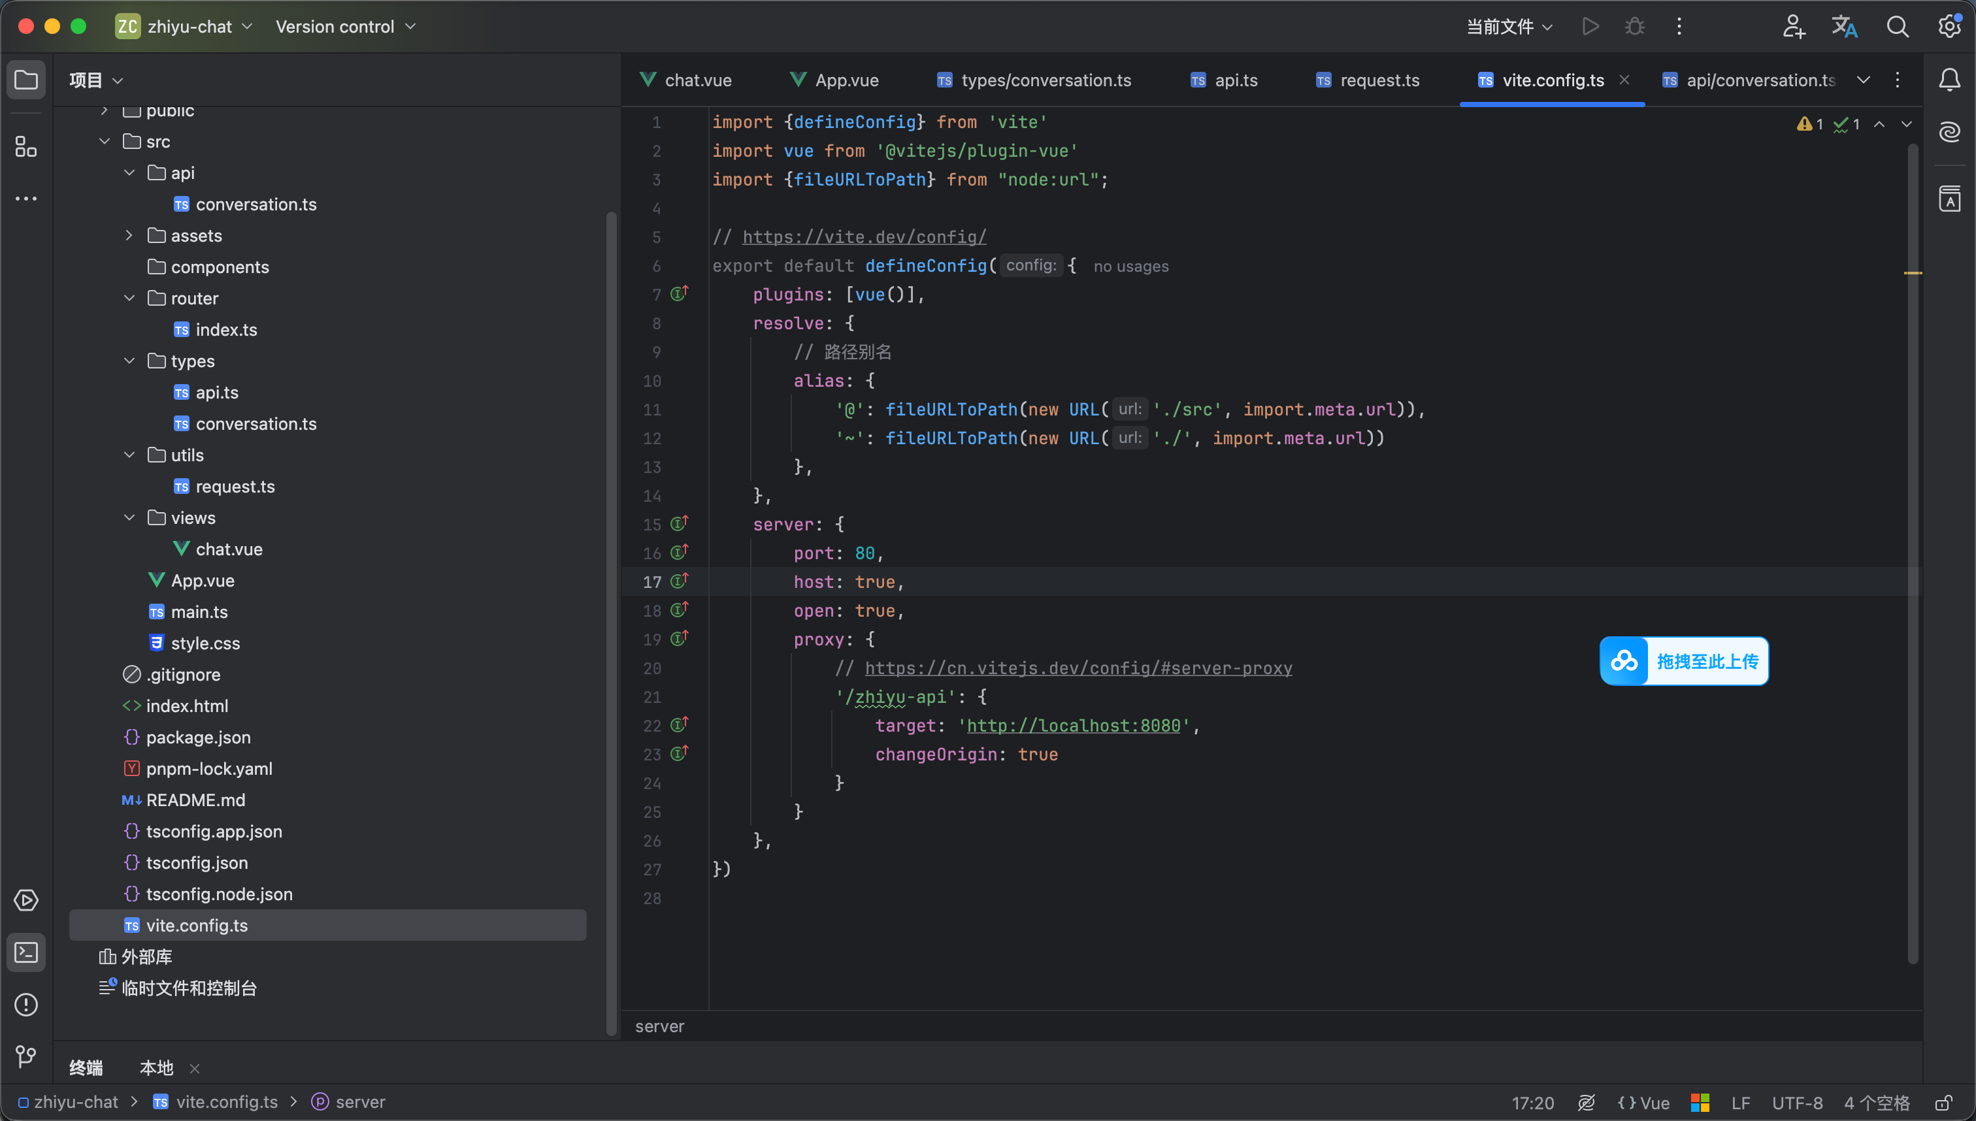Switch to the api.ts editor tab
Screen dimensions: 1976x1121
1224,80
